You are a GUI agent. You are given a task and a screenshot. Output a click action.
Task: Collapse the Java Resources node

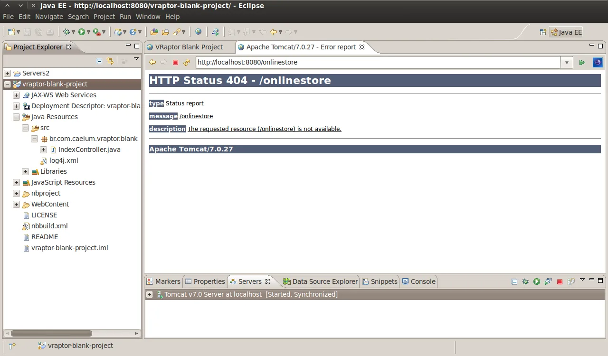click(16, 117)
